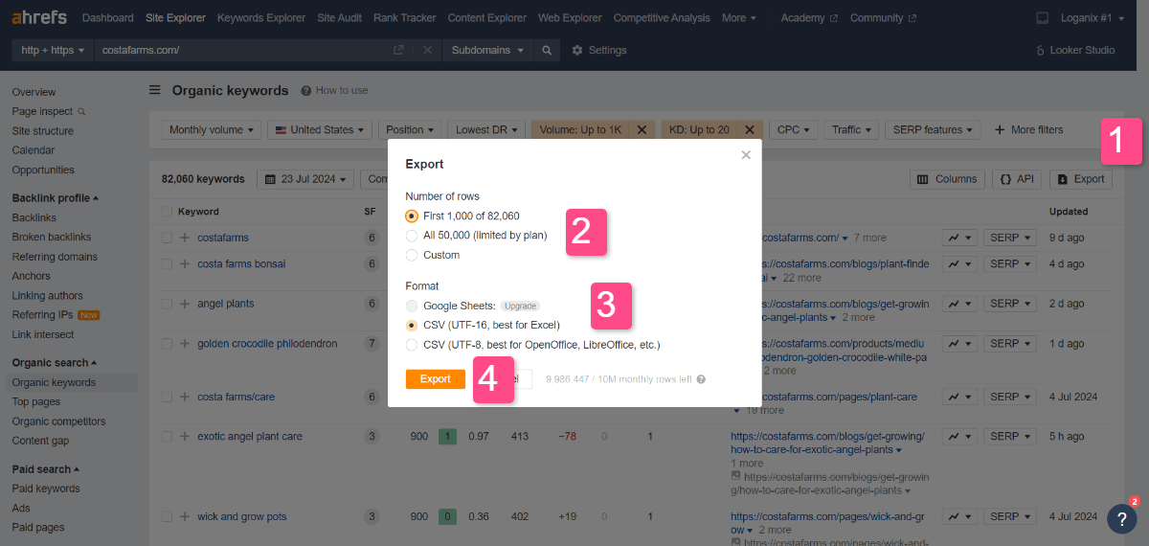Click the Ahrefs logo

click(x=38, y=17)
